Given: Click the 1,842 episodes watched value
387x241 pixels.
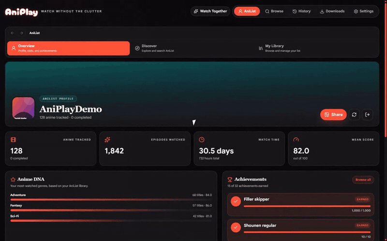Looking at the screenshot, I should point(114,151).
